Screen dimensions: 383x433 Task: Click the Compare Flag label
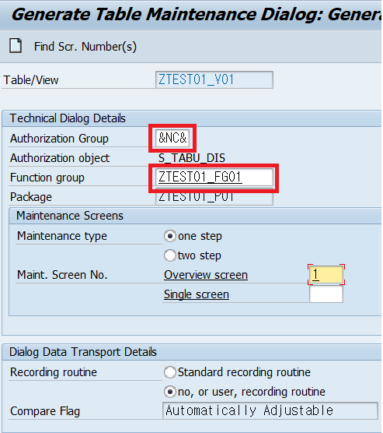45,411
